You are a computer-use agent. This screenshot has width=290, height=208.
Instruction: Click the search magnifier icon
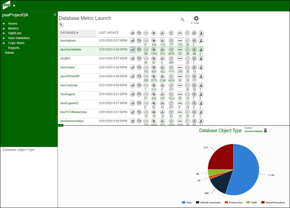click(x=182, y=19)
